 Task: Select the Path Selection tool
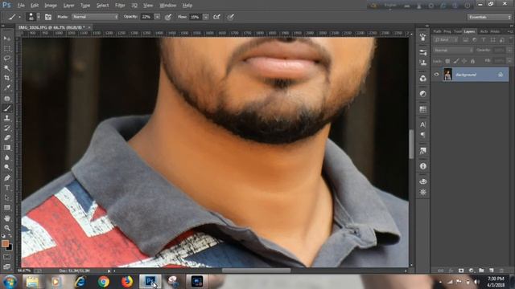pos(7,197)
